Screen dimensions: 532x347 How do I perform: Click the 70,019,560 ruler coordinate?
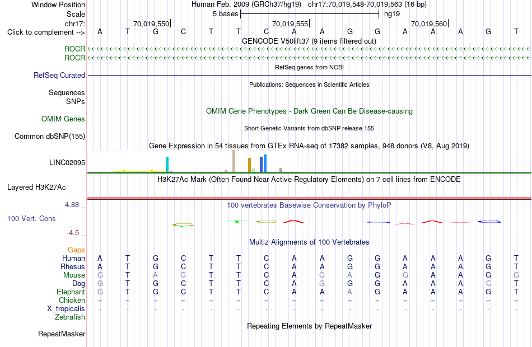tap(429, 24)
